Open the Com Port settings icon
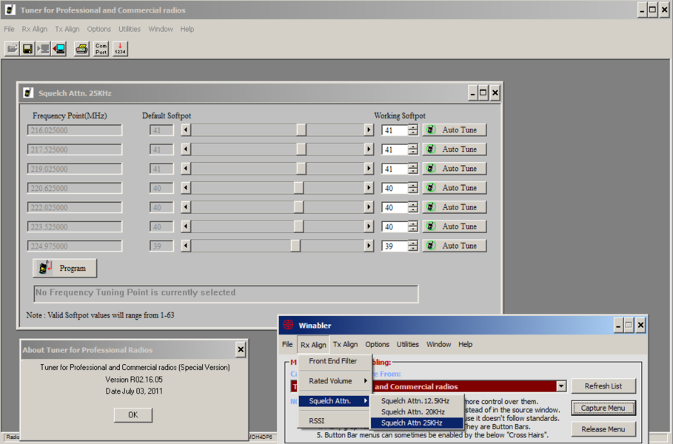 click(x=101, y=49)
